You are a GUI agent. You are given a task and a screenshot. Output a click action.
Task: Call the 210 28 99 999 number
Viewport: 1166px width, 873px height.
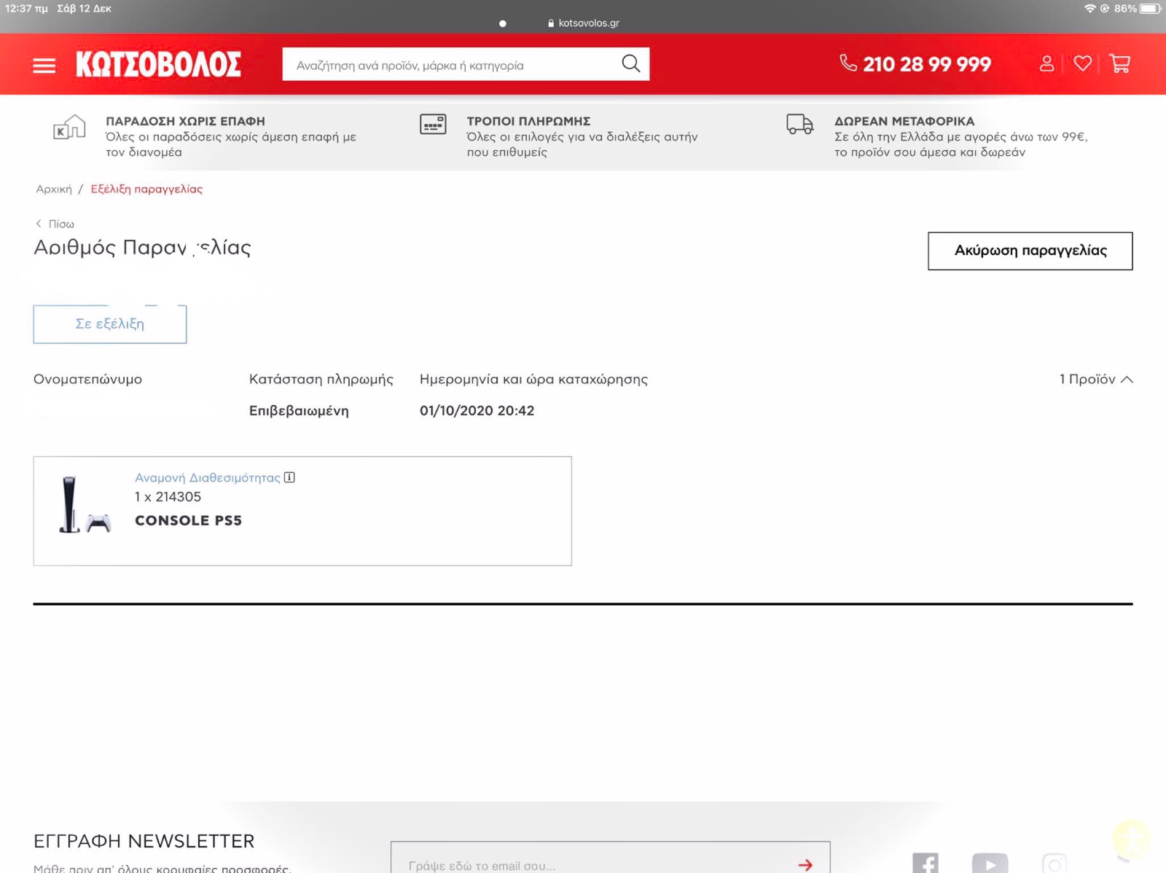pyautogui.click(x=915, y=64)
